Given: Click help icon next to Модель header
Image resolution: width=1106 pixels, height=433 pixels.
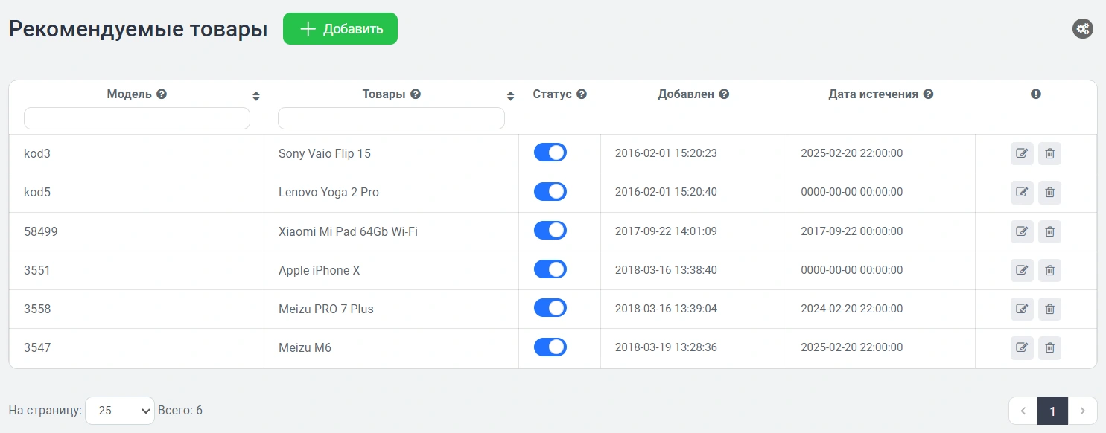Looking at the screenshot, I should click(x=162, y=94).
